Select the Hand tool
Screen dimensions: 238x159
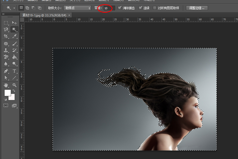pyautogui.click(x=6, y=85)
